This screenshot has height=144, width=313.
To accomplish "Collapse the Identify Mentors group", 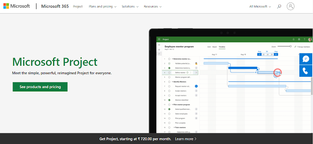I will point(172,82).
